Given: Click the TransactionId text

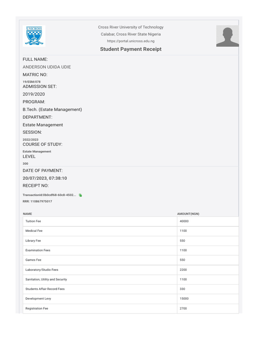Looking at the screenshot, I should click(49, 195).
